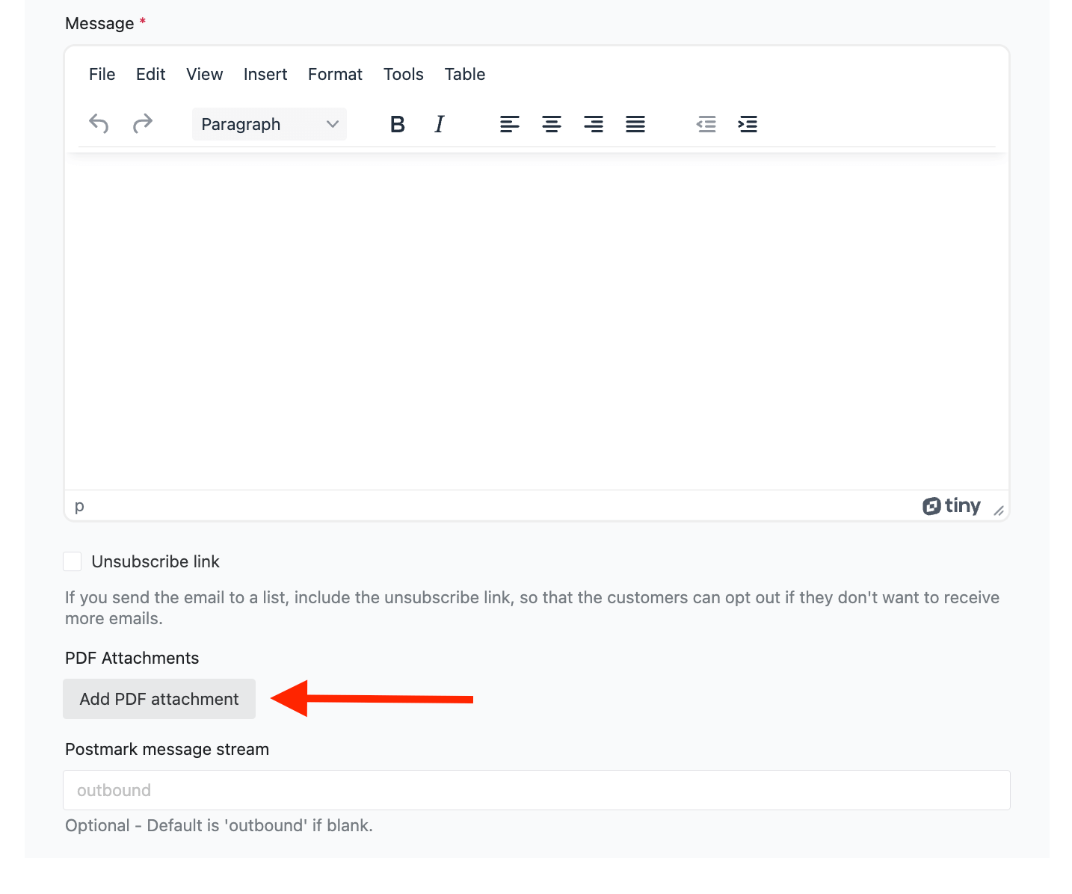Click the unsubscribe help text paragraph
Screen dimensions: 1072x894
[x=532, y=608]
